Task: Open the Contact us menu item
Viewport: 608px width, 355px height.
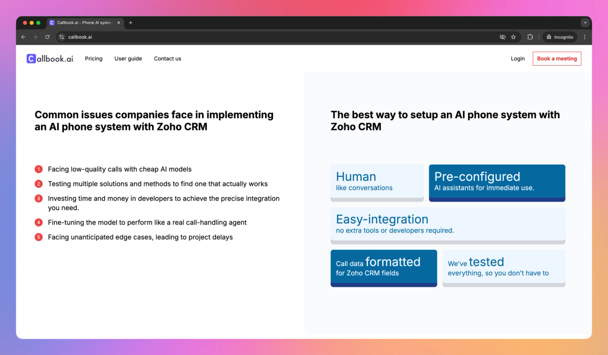Action: click(168, 59)
